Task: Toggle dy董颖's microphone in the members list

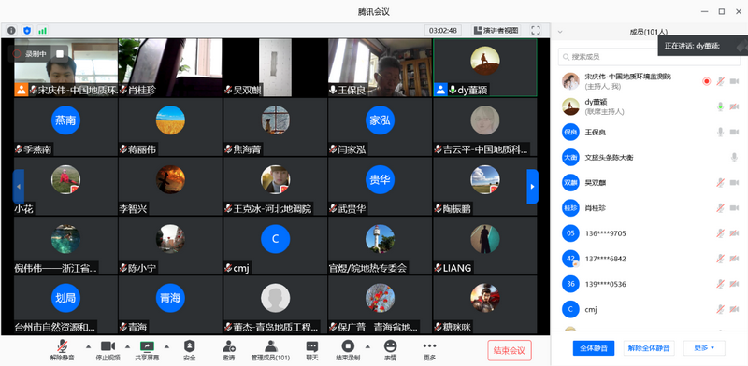Action: point(720,106)
